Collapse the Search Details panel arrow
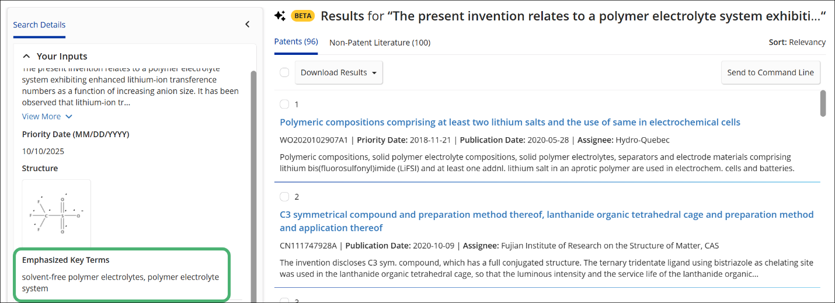The image size is (835, 303). pos(247,25)
